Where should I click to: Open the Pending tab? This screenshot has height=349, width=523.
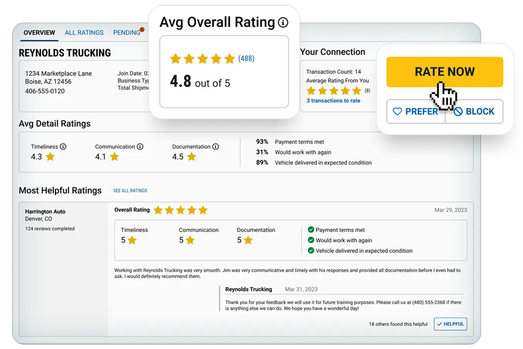tap(127, 33)
